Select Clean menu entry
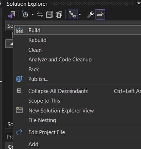Image resolution: width=141 pixels, height=149 pixels. (x=35, y=50)
